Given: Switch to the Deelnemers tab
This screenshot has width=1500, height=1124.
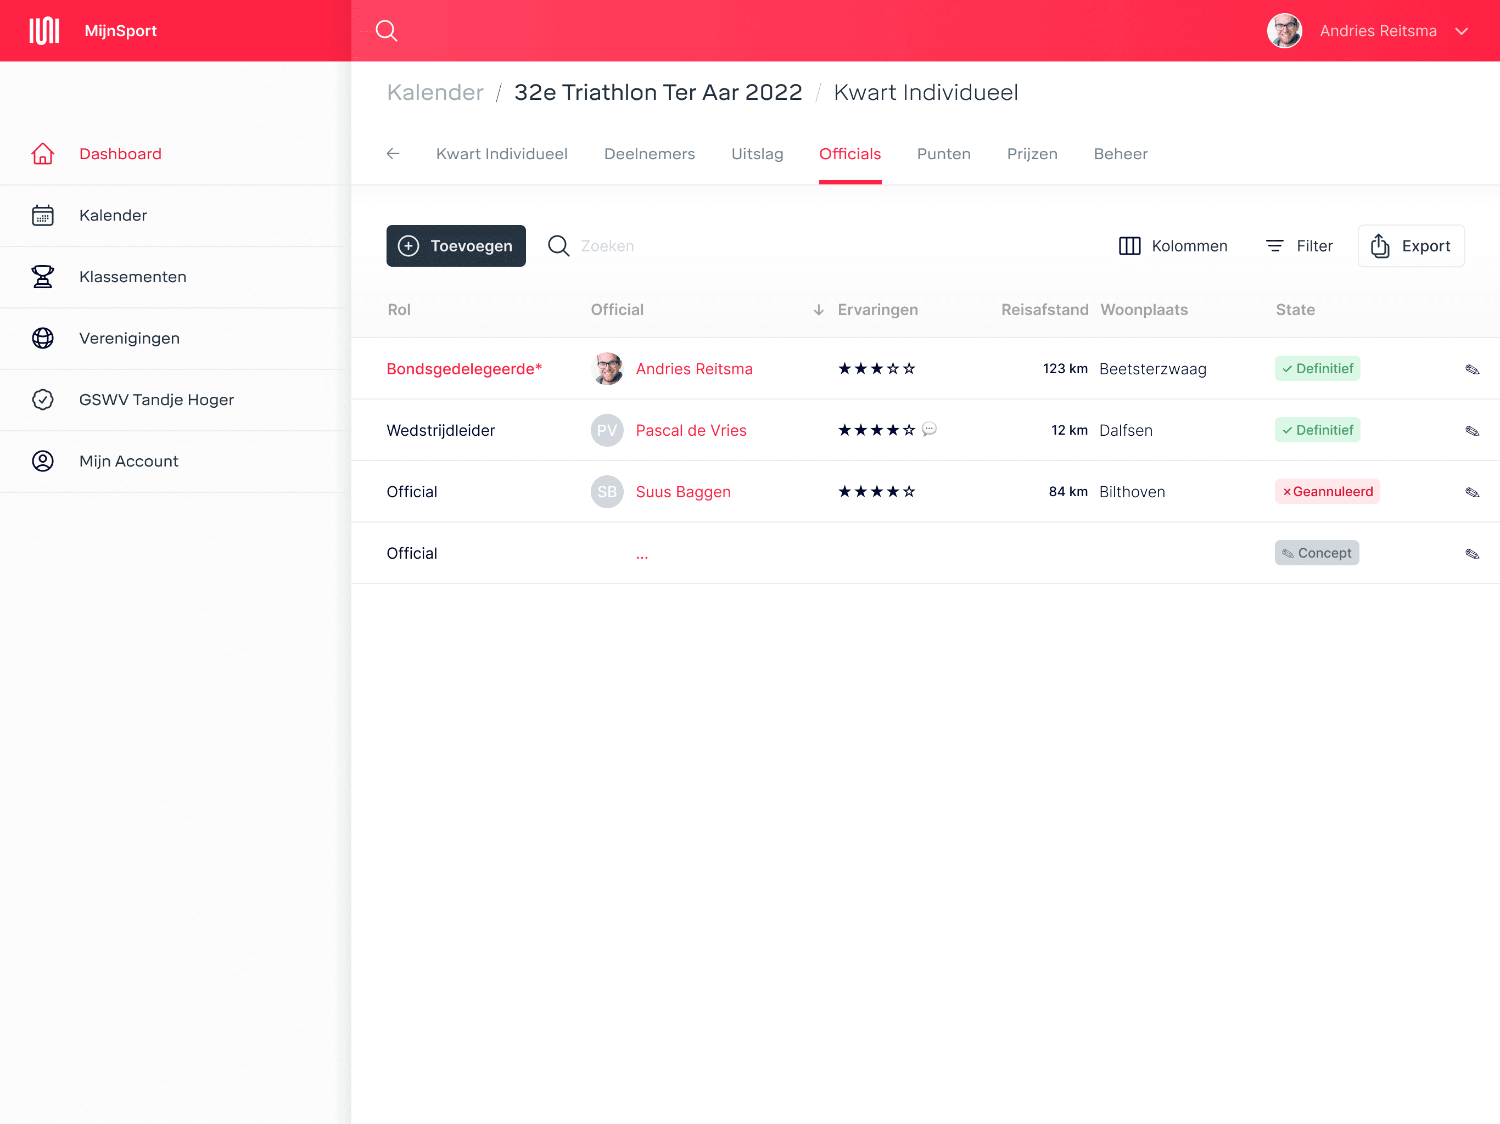Looking at the screenshot, I should click(649, 154).
